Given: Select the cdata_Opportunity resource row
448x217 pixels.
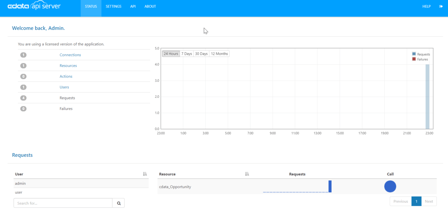Looking at the screenshot, I should [x=297, y=186].
